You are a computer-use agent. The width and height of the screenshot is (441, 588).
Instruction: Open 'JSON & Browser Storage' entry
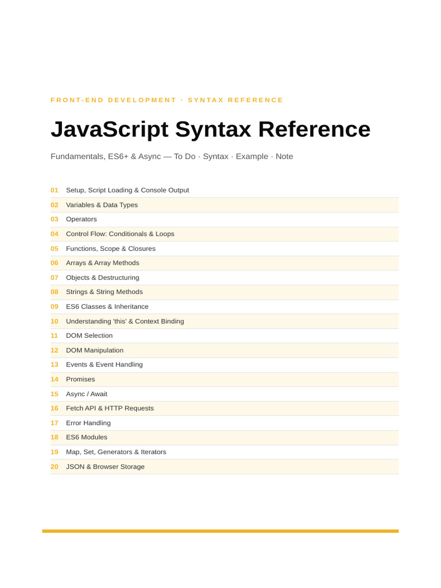click(x=225, y=467)
